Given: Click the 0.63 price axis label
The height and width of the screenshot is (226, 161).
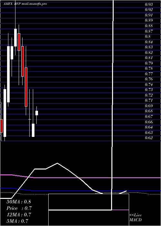Looking at the screenshot, I should coord(149,132).
